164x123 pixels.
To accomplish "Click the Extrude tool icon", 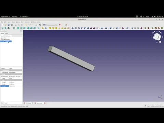I will [72, 28].
